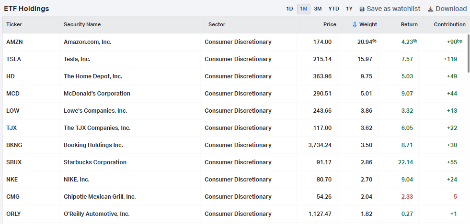Viewport: 470px width, 224px height.
Task: Click Amazon.com, Inc. security name
Action: point(88,42)
